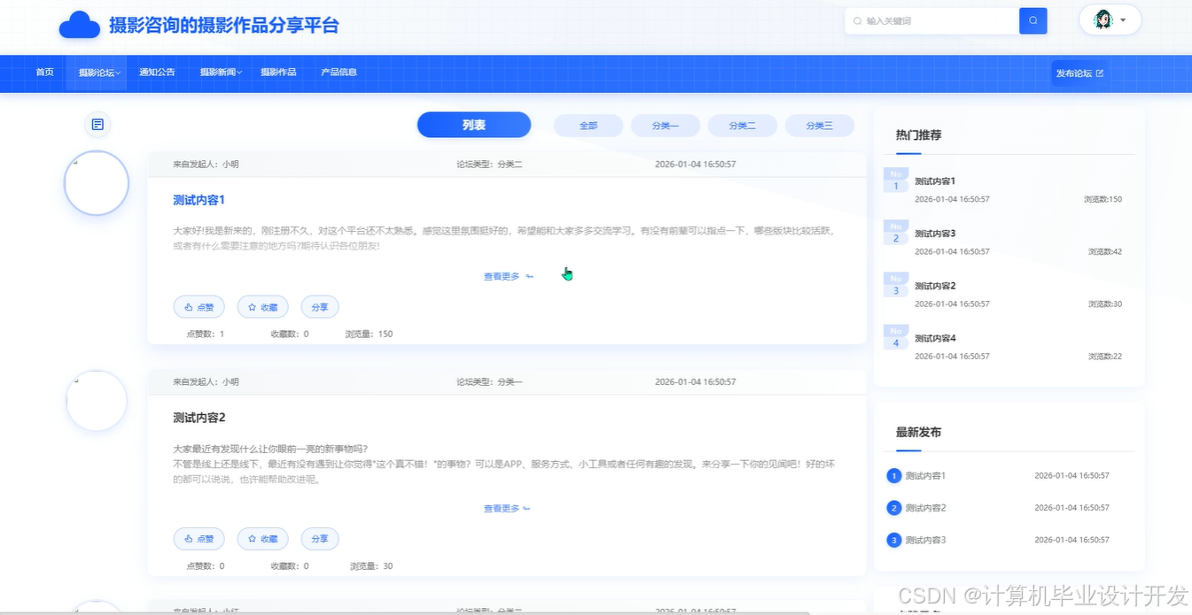This screenshot has width=1192, height=615.
Task: Open 摄影作品 in the navigation bar
Action: pyautogui.click(x=278, y=73)
